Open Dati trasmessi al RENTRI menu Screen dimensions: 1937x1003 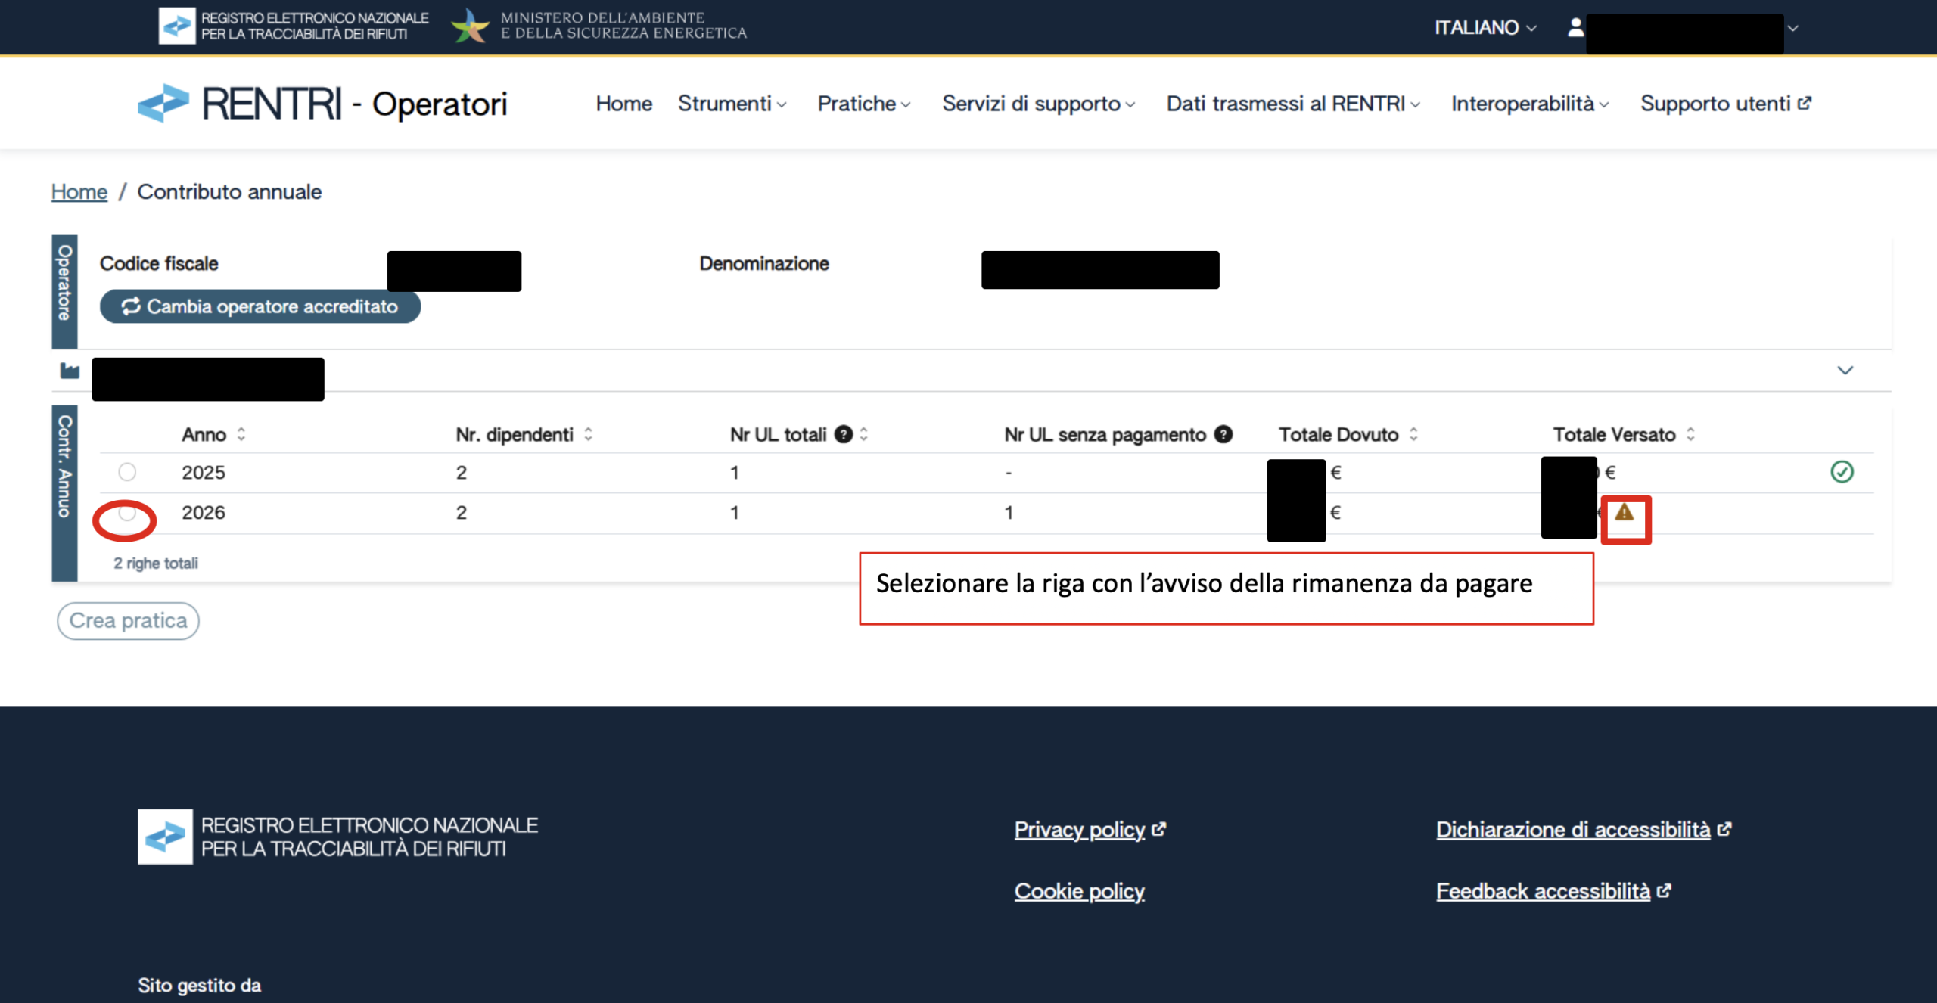click(x=1292, y=104)
